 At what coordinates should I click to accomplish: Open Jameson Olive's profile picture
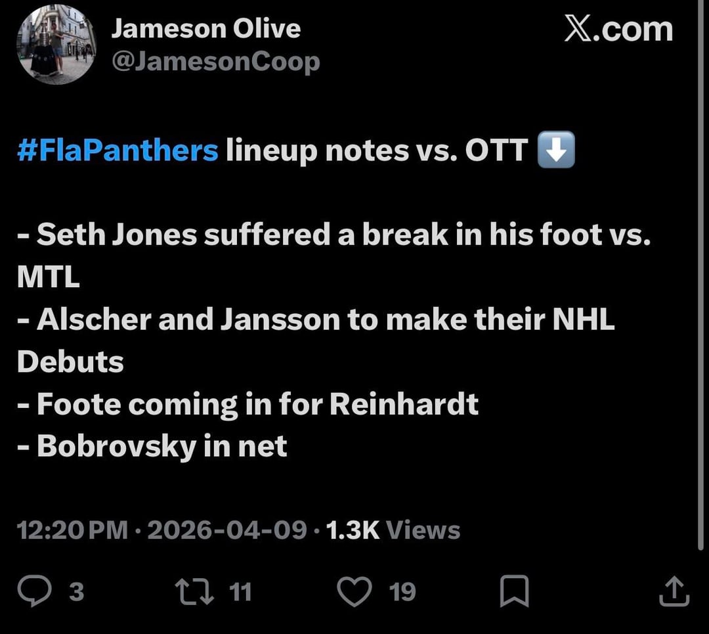pyautogui.click(x=56, y=46)
